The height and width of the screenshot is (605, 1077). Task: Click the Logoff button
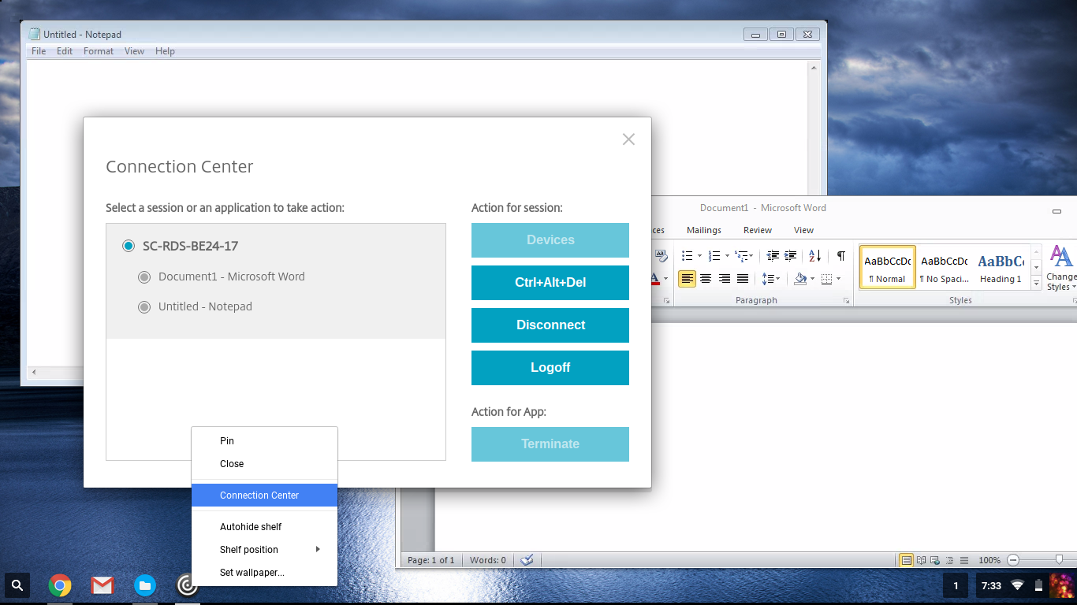pos(550,368)
